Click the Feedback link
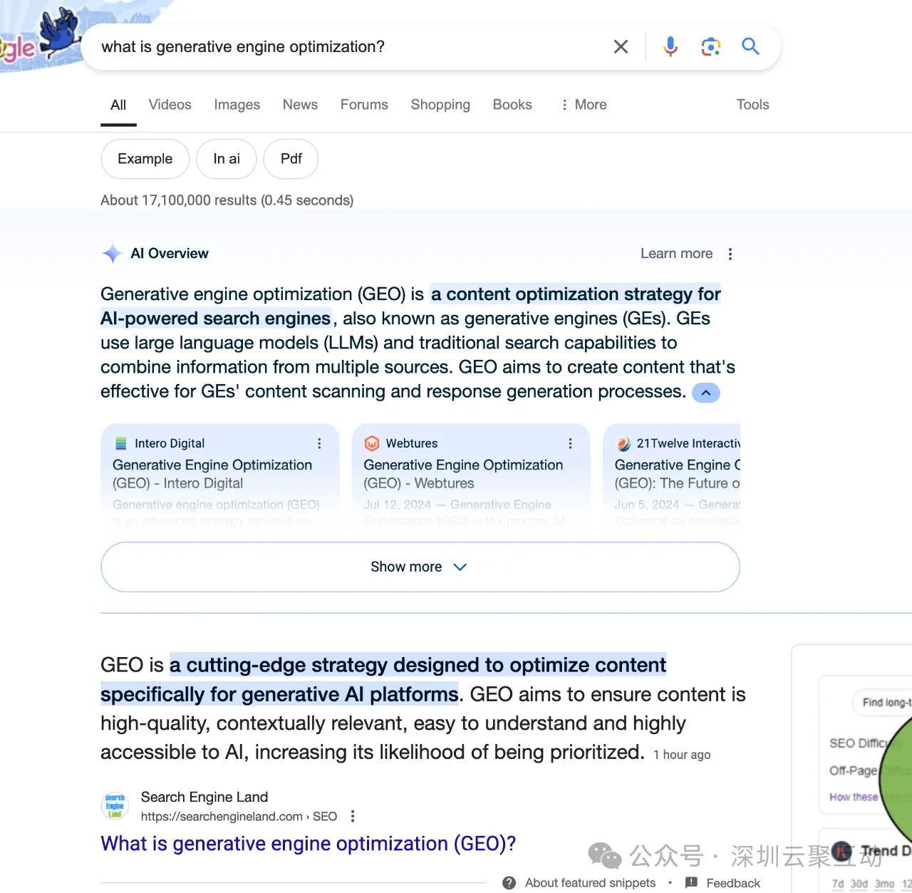 click(733, 883)
